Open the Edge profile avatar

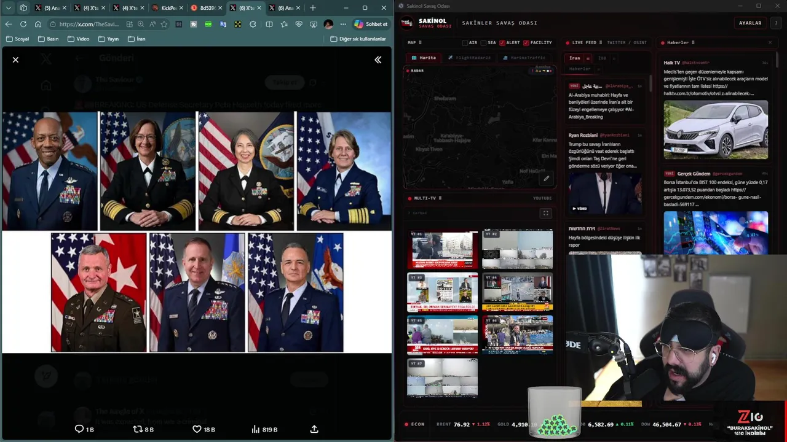[x=328, y=24]
